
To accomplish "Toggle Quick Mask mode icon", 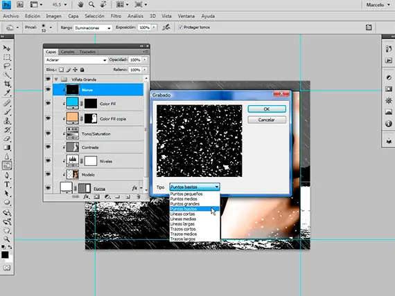I will [7, 268].
